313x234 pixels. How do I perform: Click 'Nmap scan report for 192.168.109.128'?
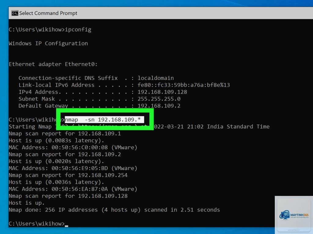(68, 196)
